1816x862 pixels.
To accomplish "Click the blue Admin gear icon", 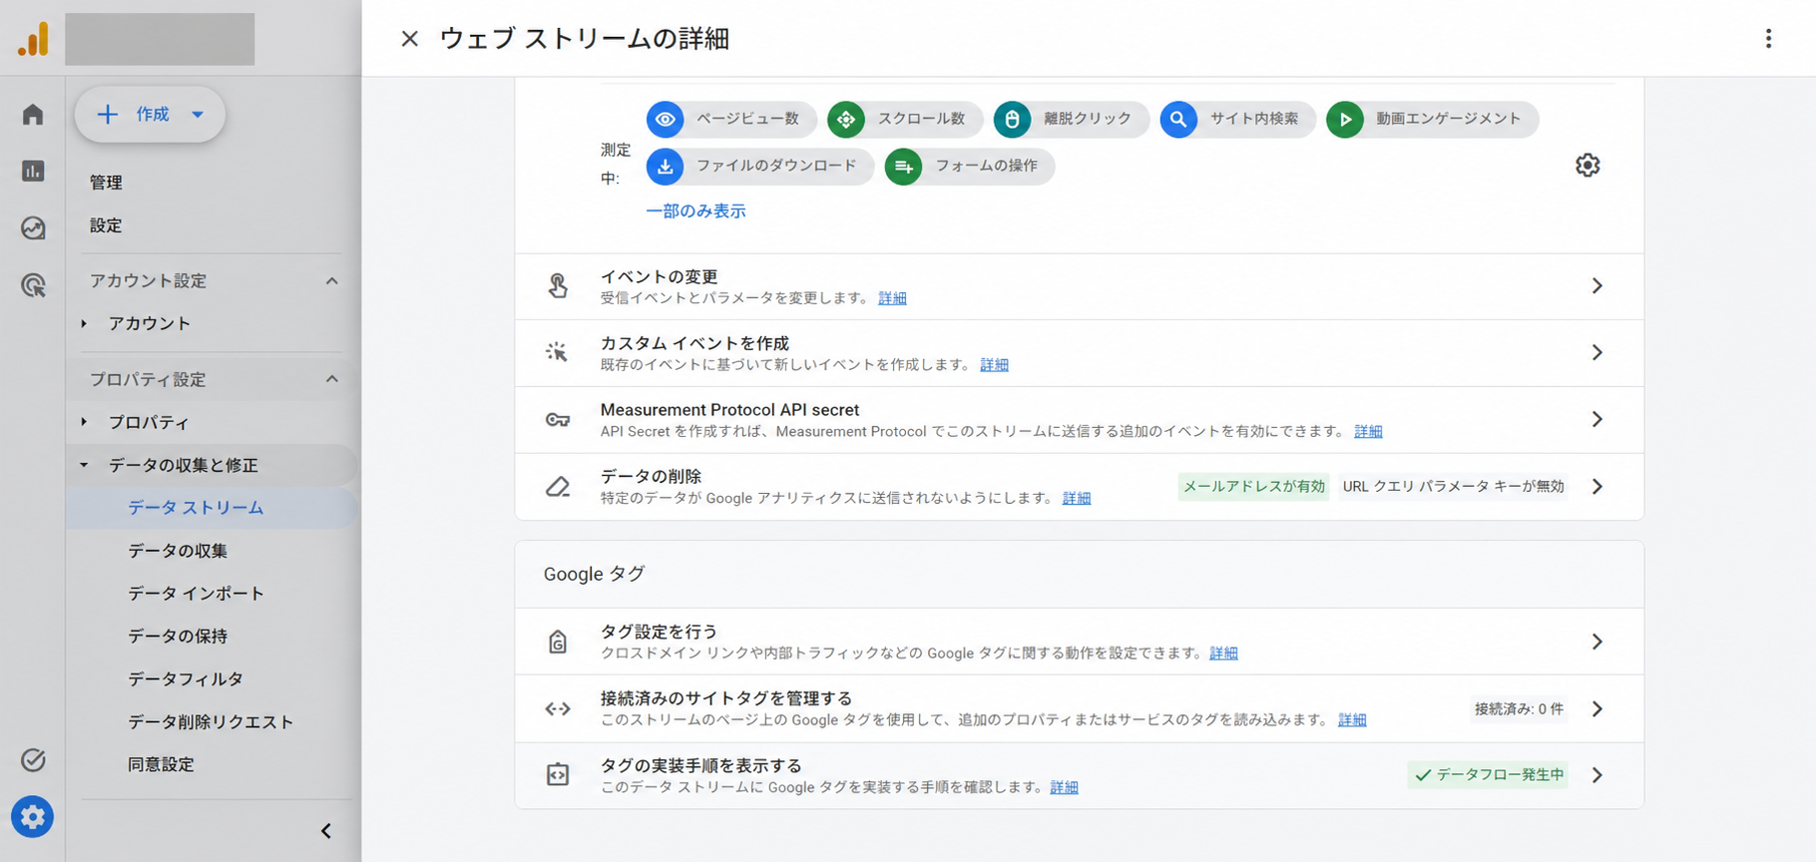I will pyautogui.click(x=33, y=817).
